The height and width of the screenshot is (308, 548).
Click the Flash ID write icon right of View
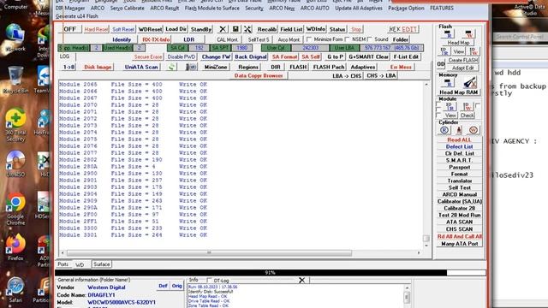pyautogui.click(x=474, y=51)
